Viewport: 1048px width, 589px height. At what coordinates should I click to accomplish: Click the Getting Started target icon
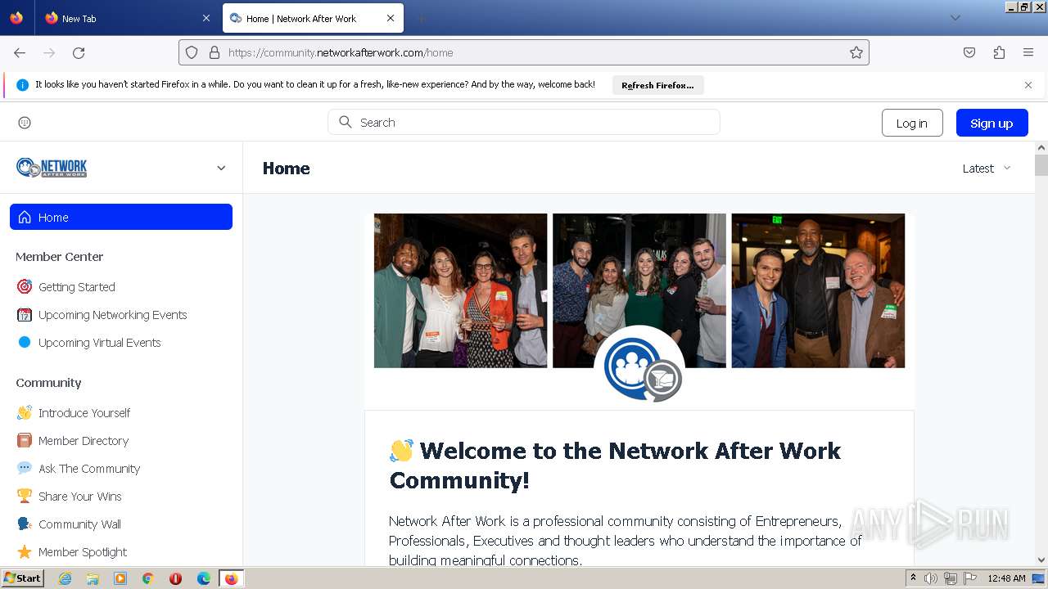(25, 287)
